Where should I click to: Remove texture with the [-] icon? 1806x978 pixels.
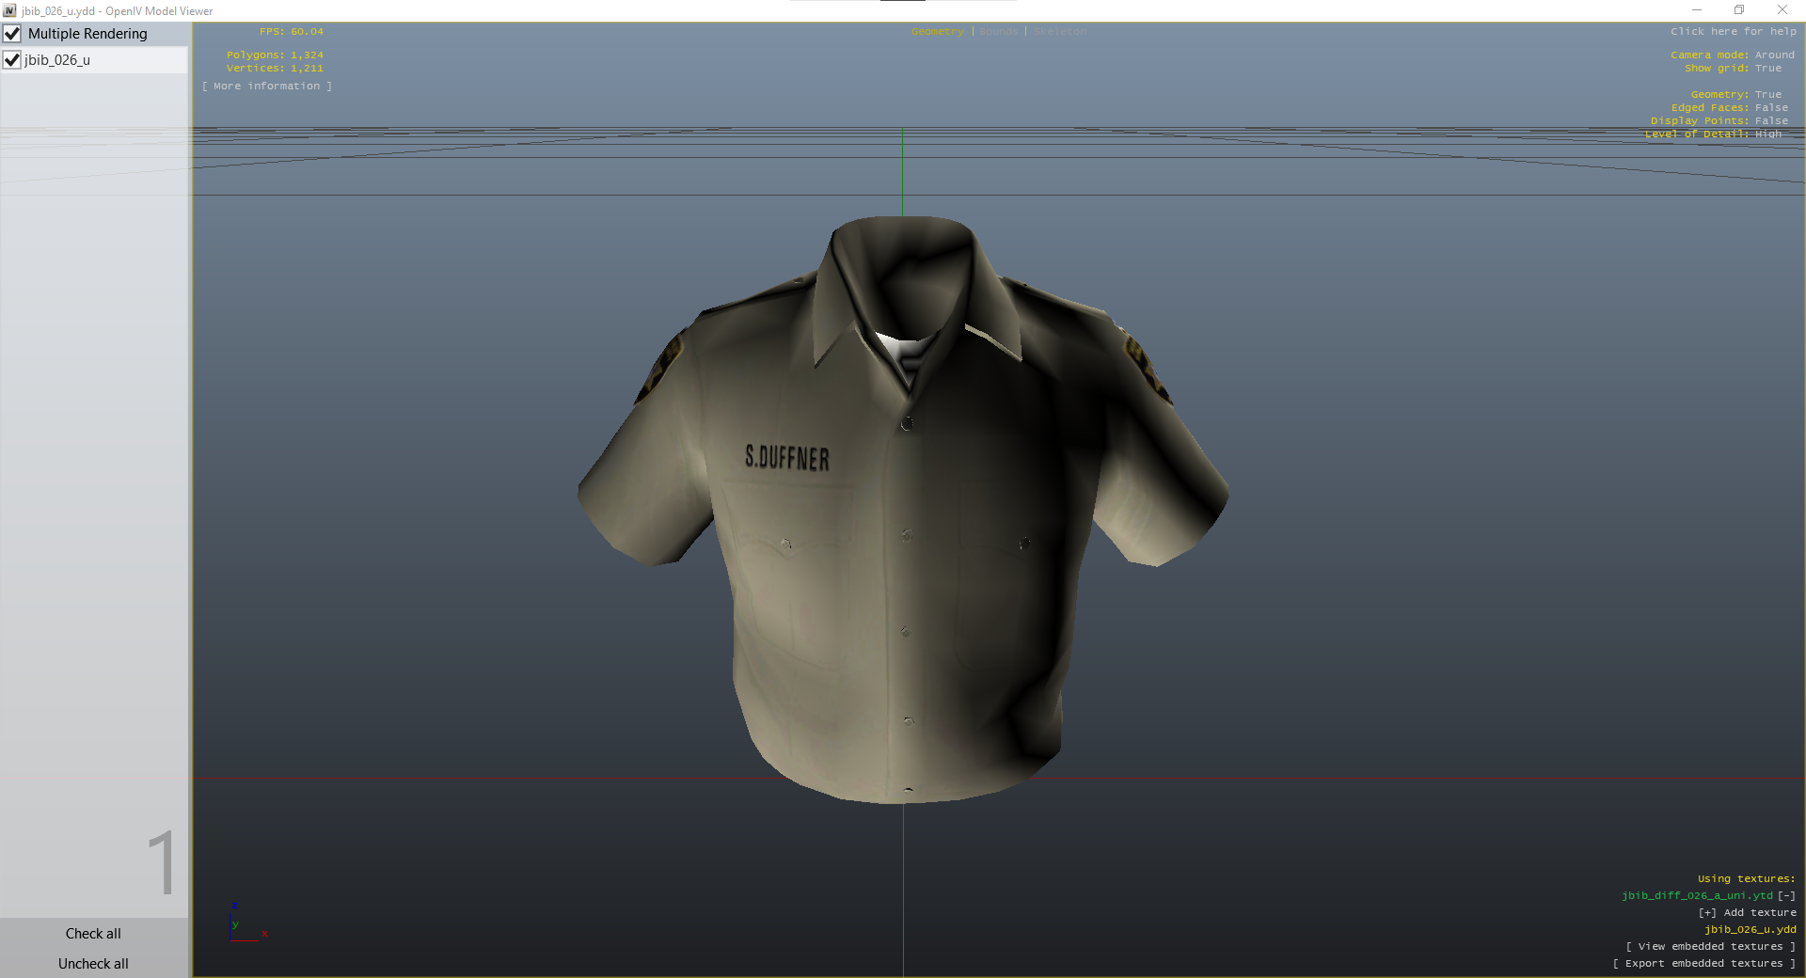click(x=1786, y=895)
